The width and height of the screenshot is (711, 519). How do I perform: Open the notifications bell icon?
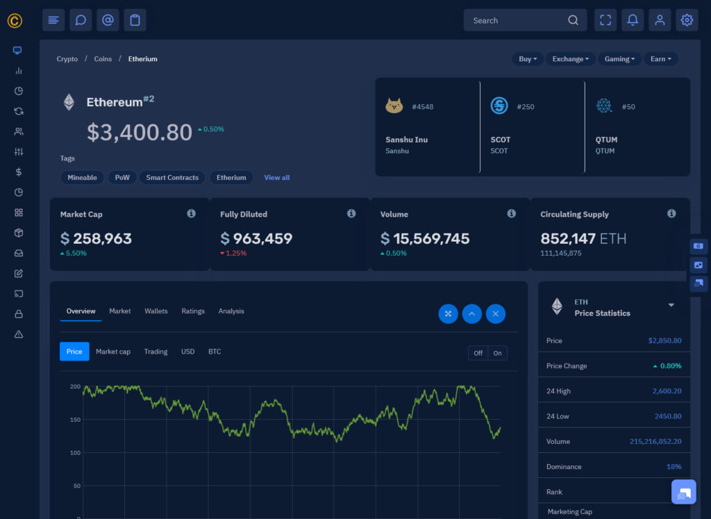[633, 20]
